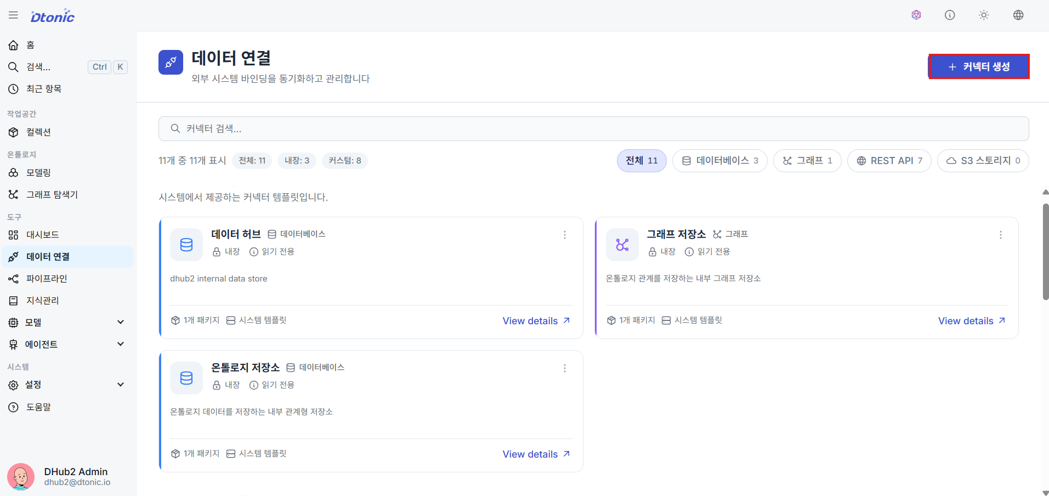Image resolution: width=1049 pixels, height=496 pixels.
Task: Select the 데이터베이스 3 filter tab
Action: click(x=720, y=161)
